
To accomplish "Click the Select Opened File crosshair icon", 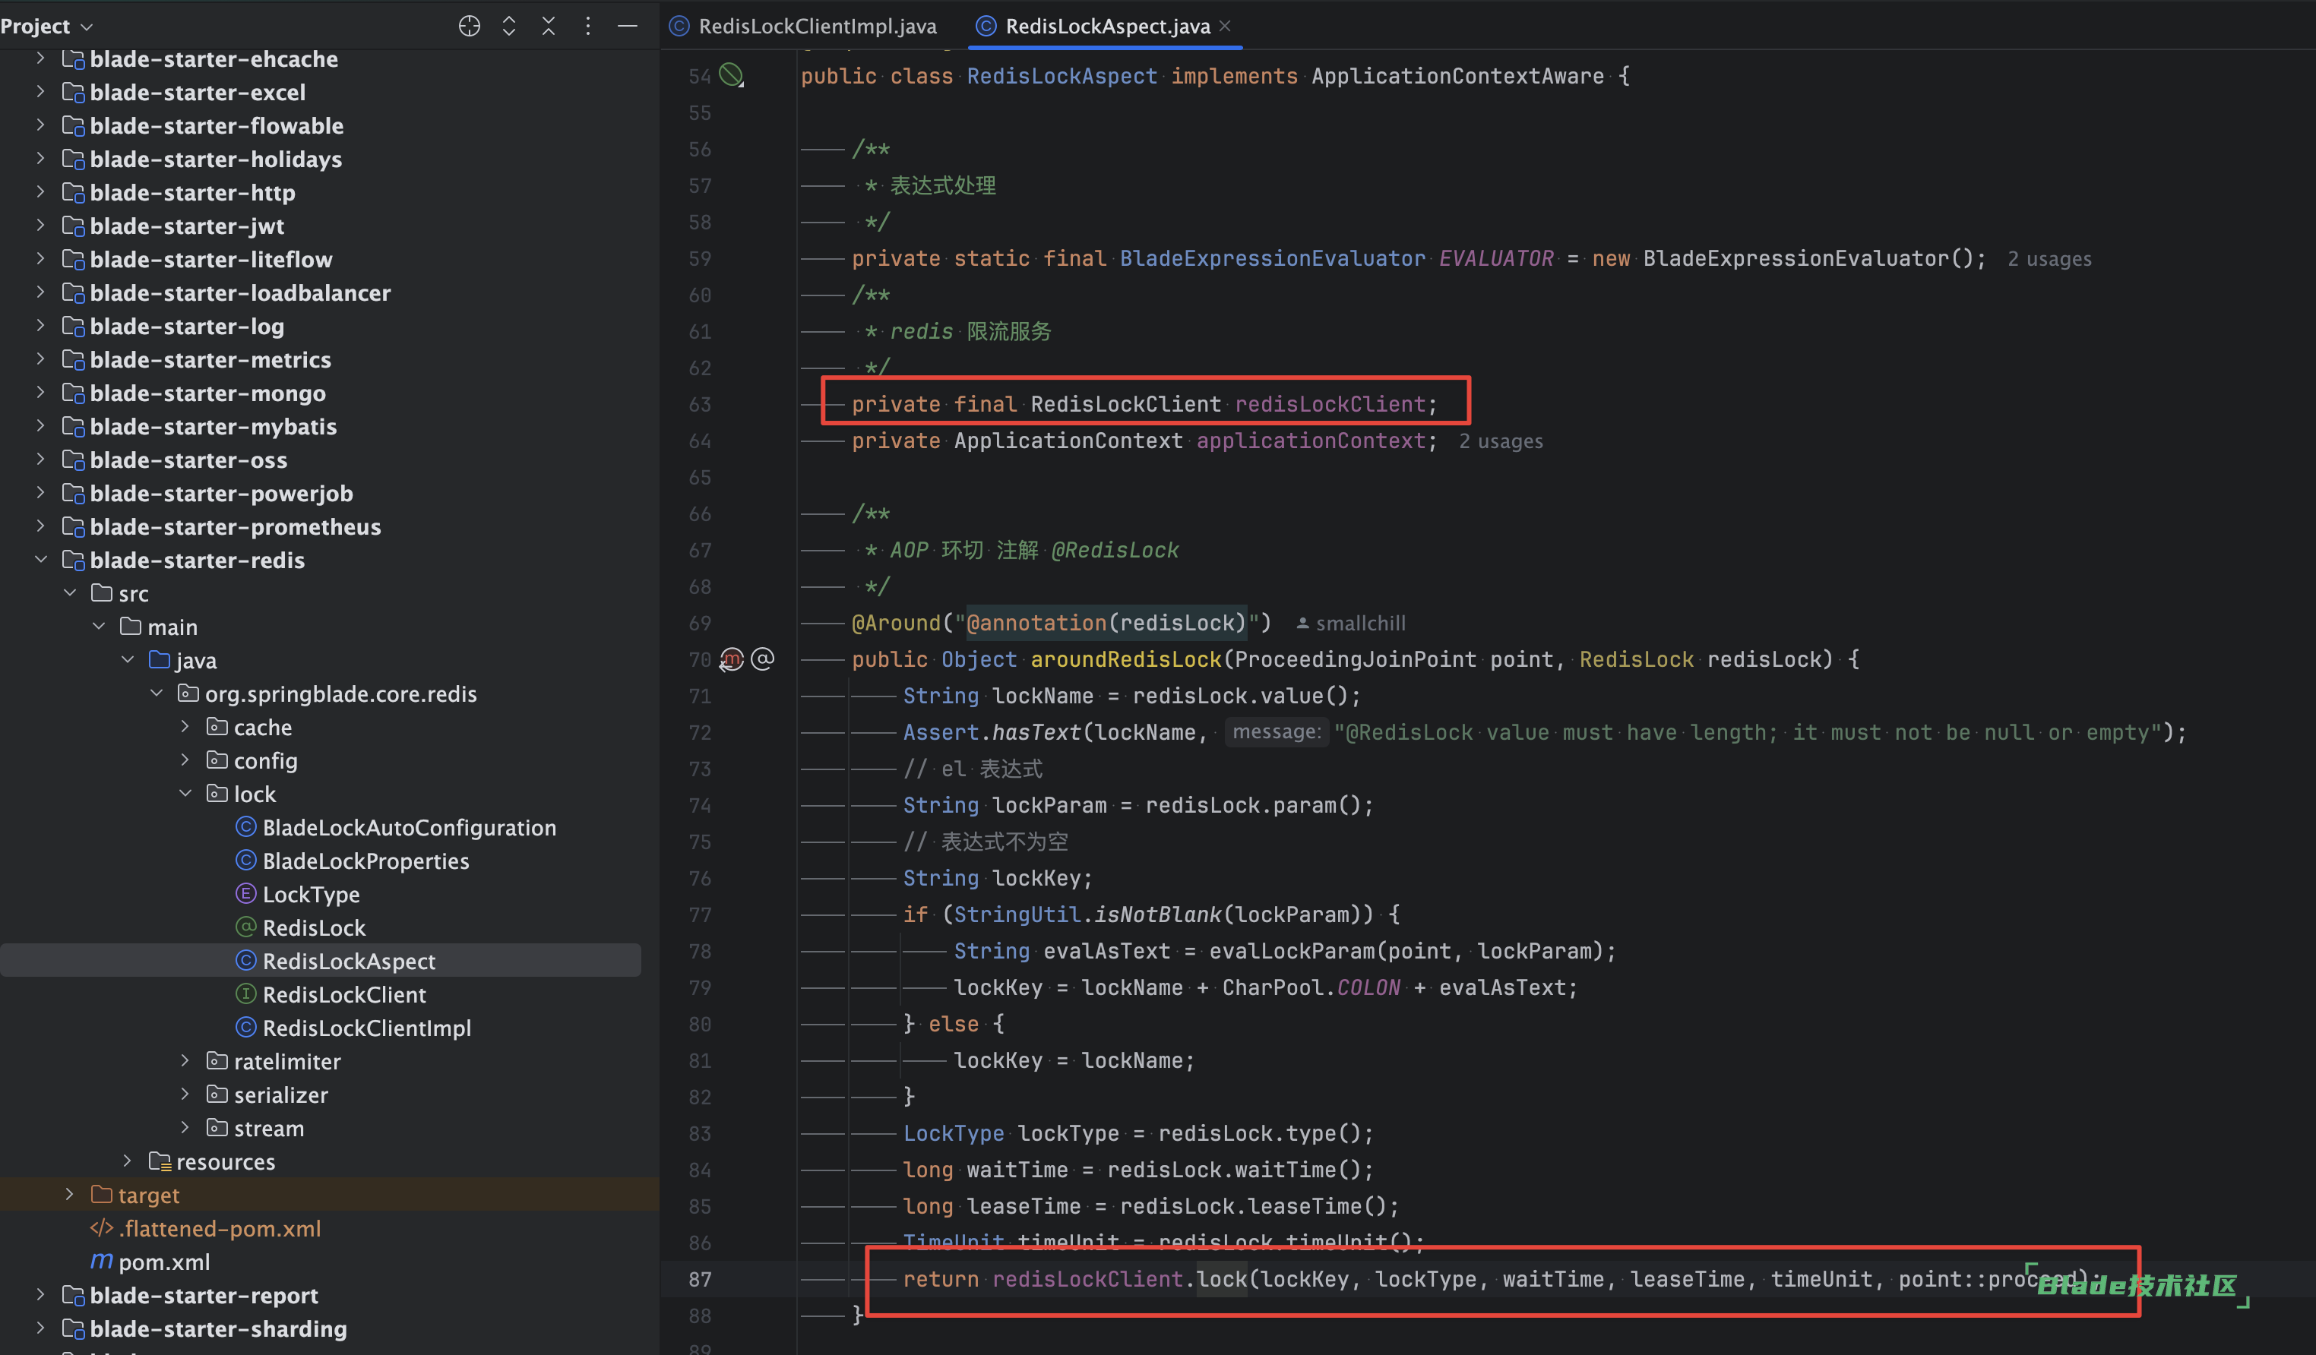I will point(469,26).
